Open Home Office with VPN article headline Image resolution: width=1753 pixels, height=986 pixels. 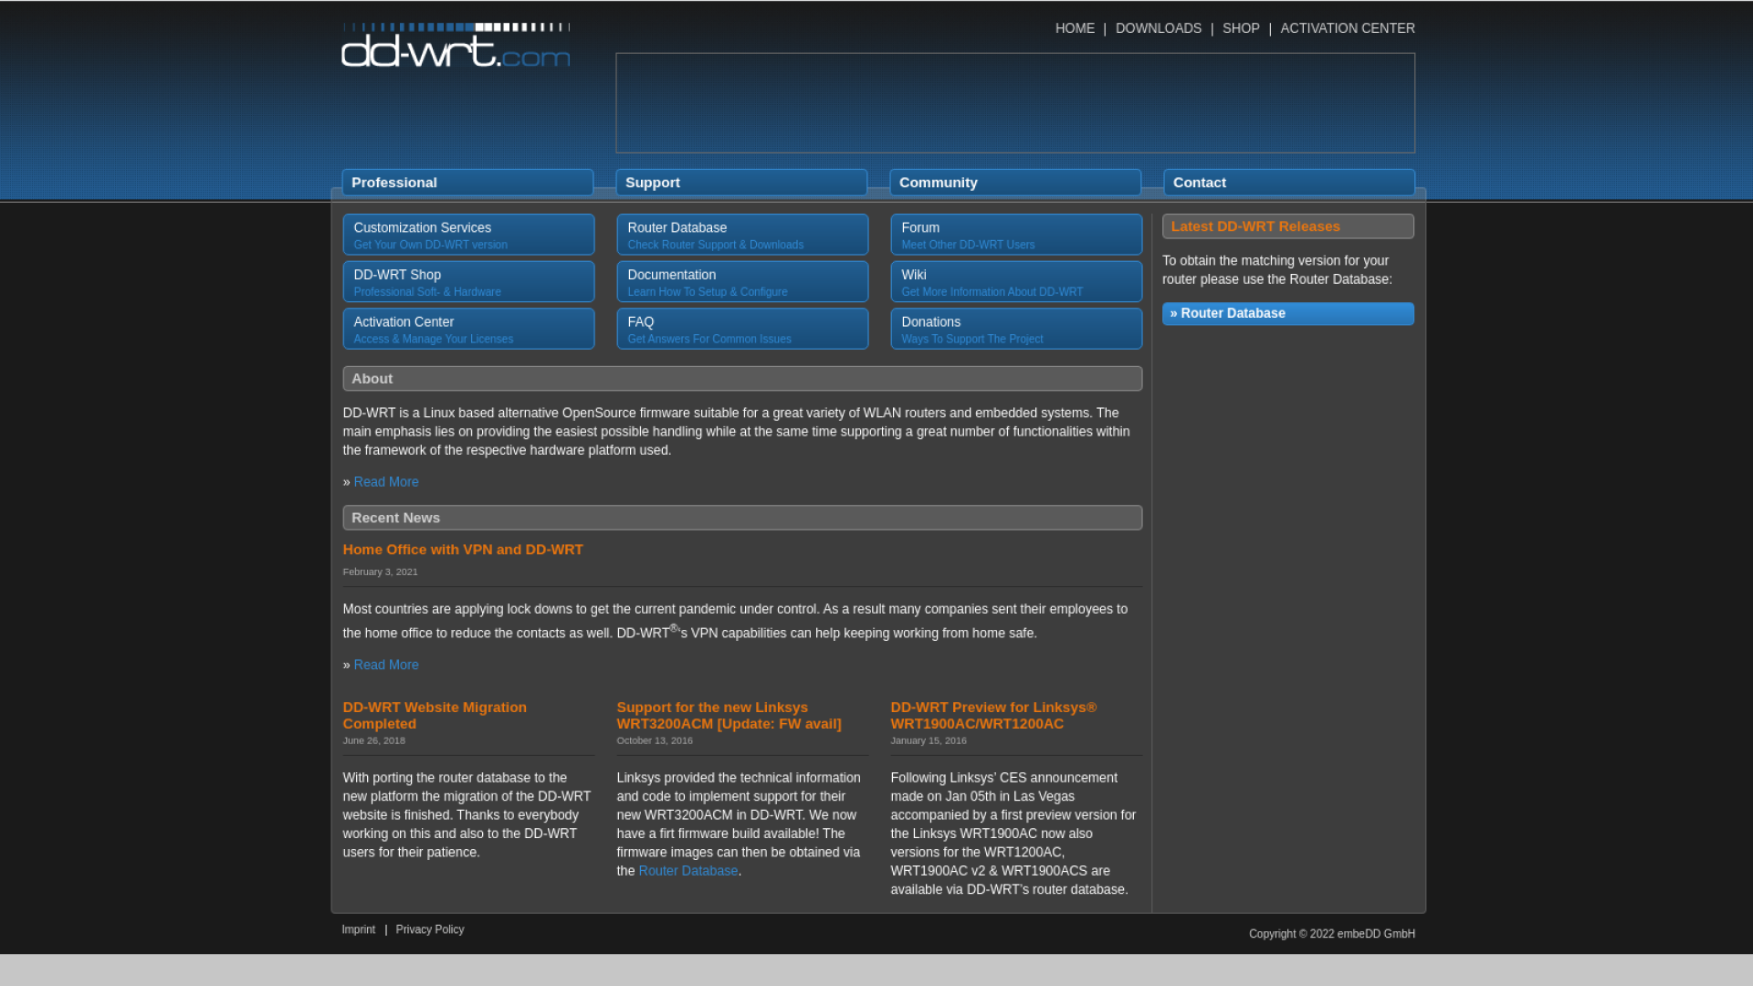click(x=463, y=550)
